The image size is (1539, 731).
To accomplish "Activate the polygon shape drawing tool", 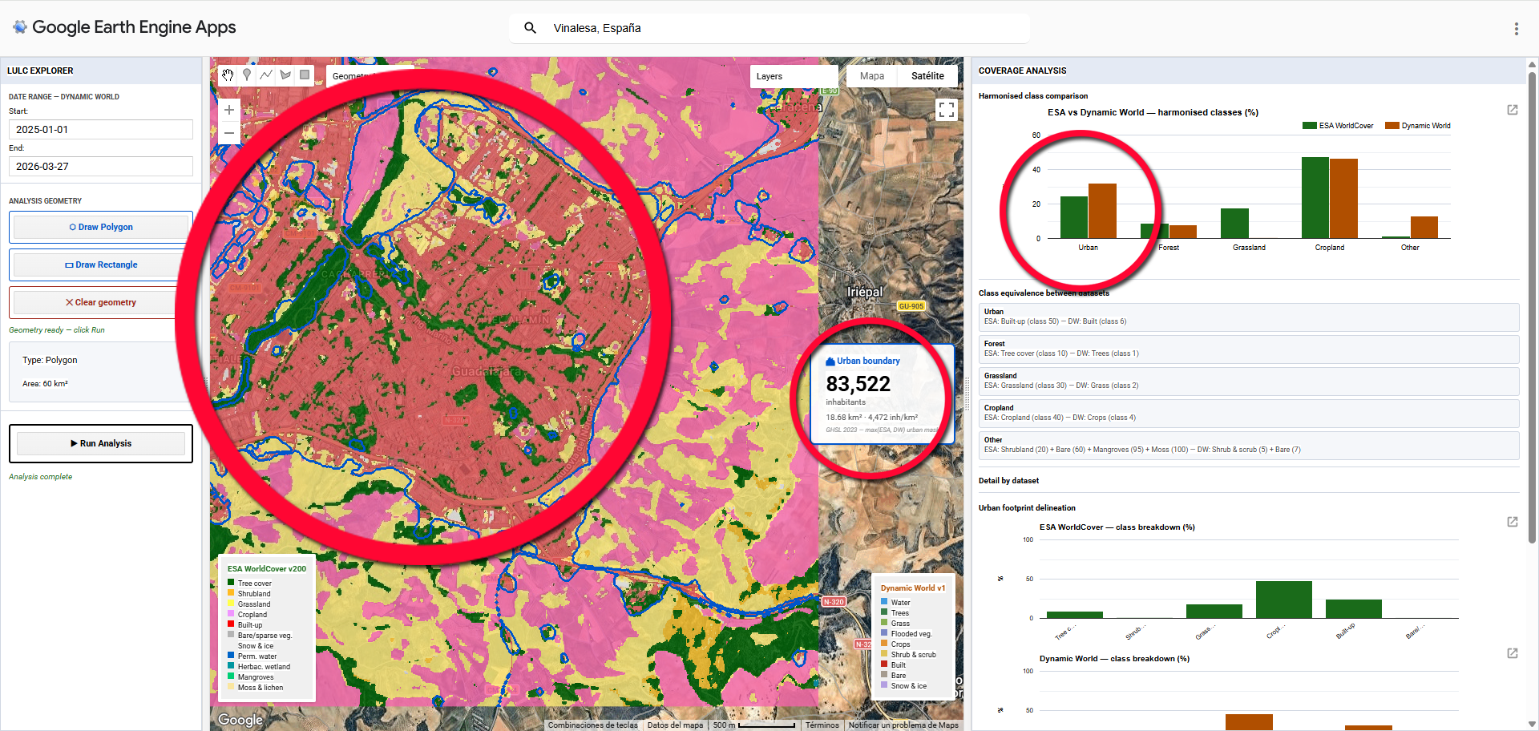I will click(285, 75).
